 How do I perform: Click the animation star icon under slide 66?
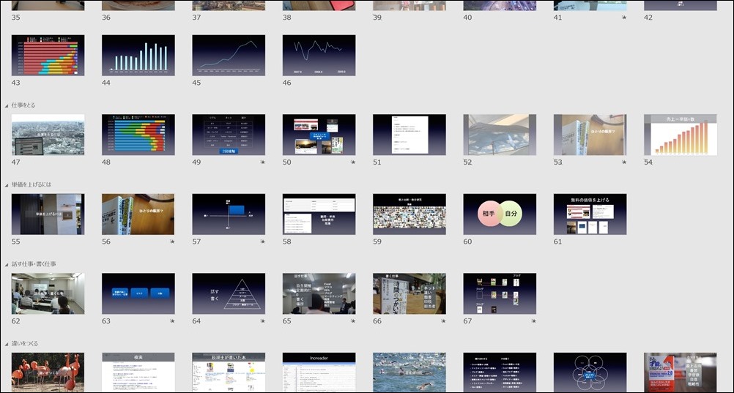pos(443,321)
